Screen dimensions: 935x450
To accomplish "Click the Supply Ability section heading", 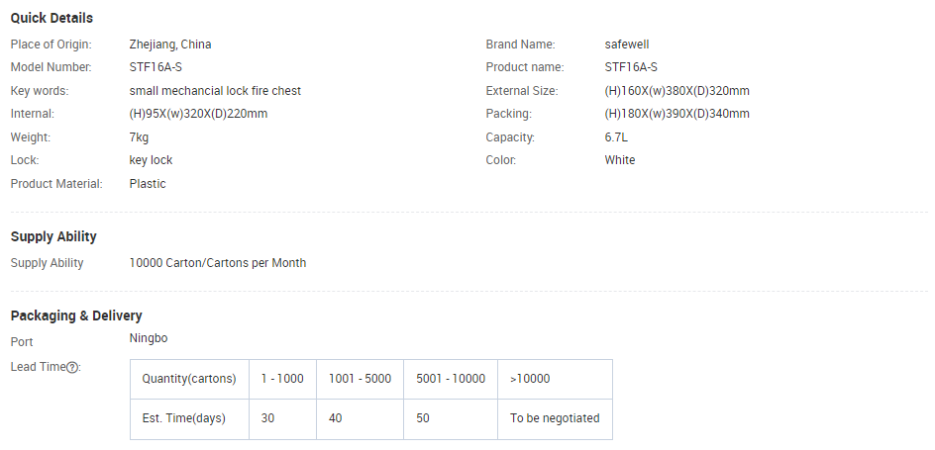I will [53, 236].
